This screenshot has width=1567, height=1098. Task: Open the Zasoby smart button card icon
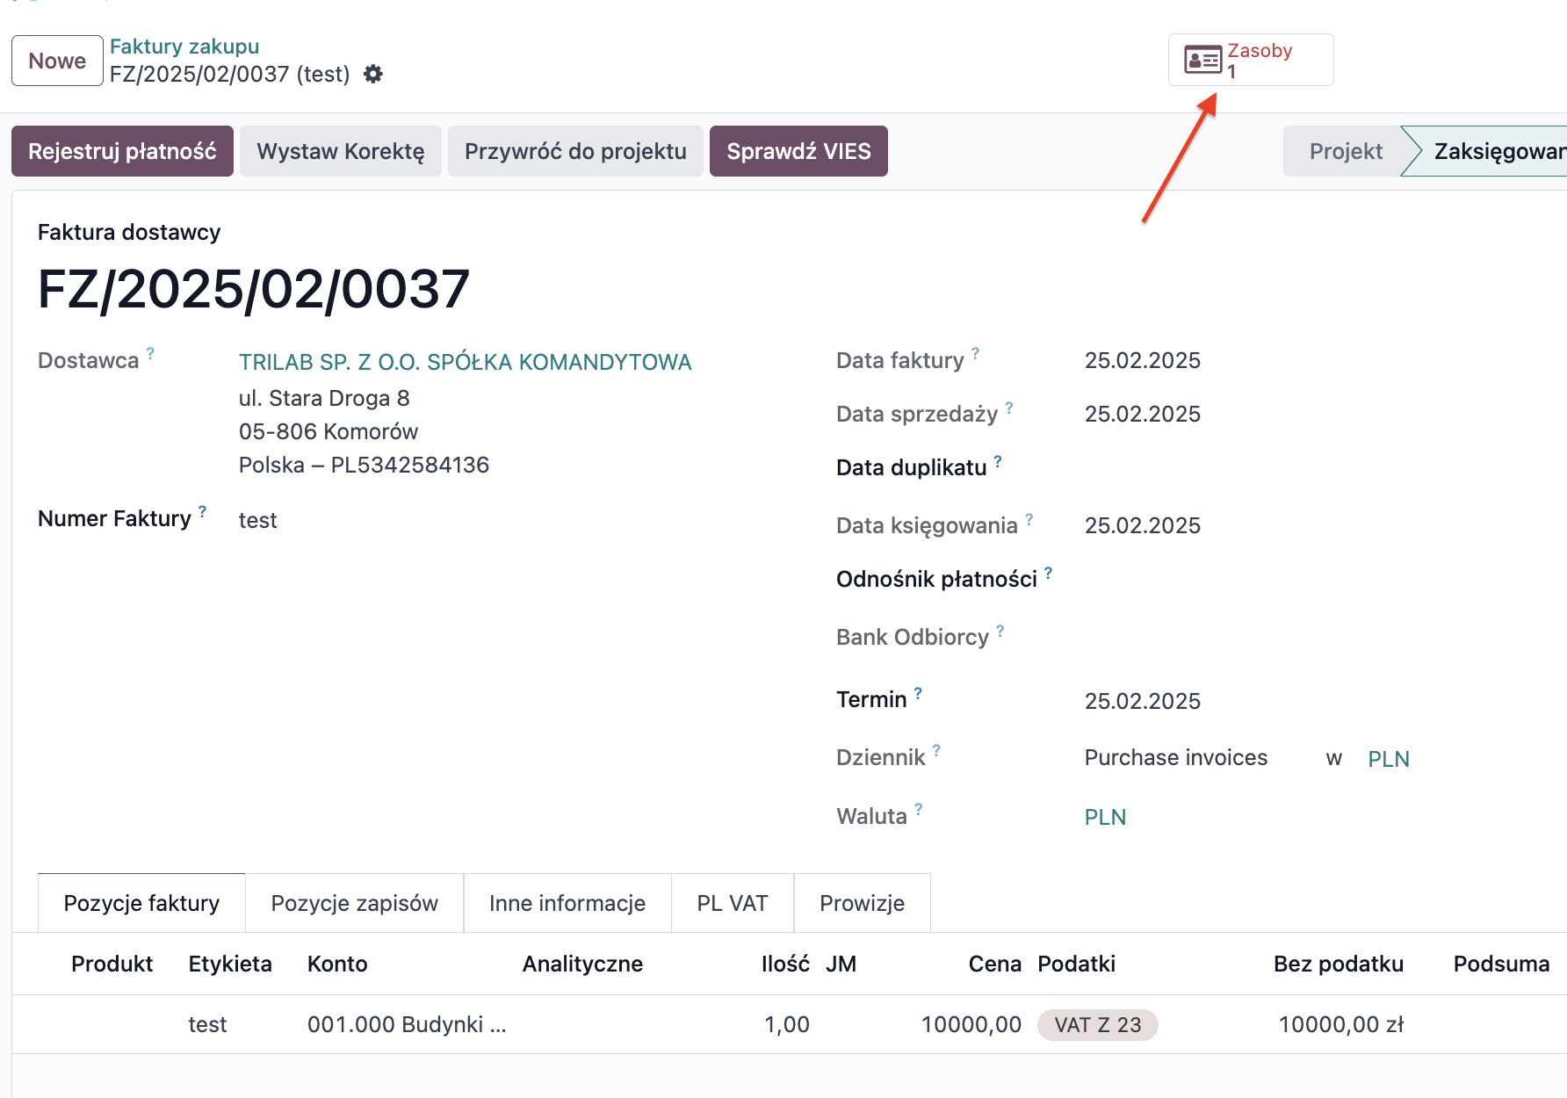[x=1202, y=60]
